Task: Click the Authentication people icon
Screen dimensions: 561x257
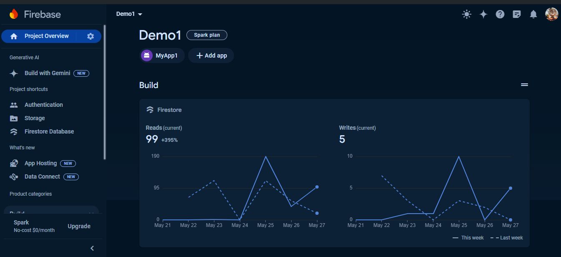Action: tap(14, 105)
